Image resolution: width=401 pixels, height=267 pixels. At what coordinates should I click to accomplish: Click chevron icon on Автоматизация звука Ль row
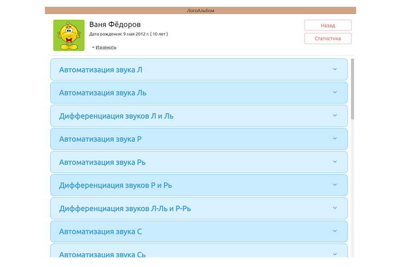[x=335, y=93]
